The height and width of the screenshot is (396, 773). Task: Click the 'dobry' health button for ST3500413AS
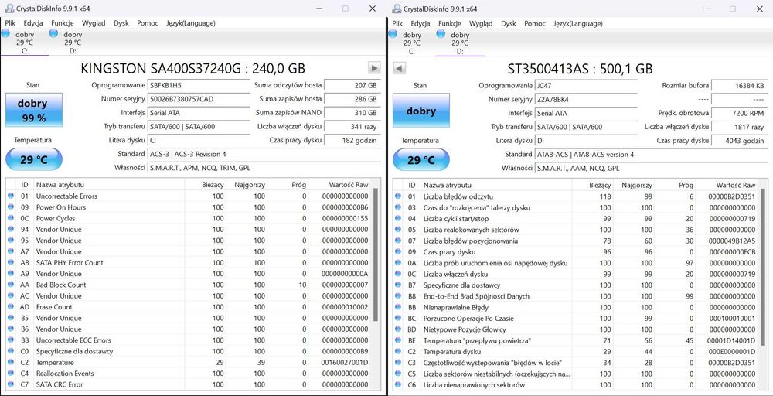point(421,110)
